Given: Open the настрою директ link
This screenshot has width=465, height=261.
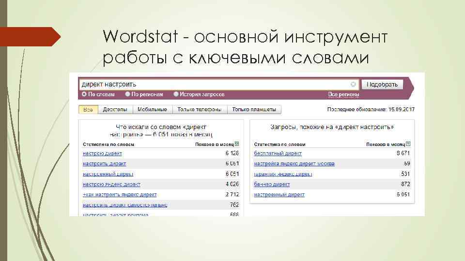Looking at the screenshot, I should pos(102,153).
